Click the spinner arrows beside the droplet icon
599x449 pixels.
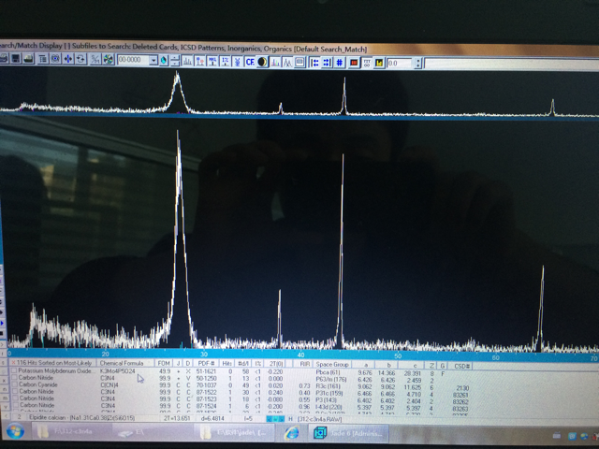[x=175, y=60]
